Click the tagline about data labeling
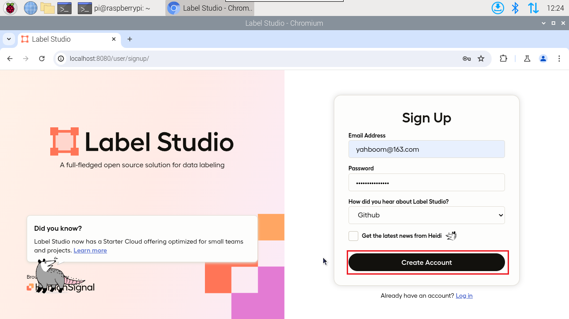 click(142, 165)
